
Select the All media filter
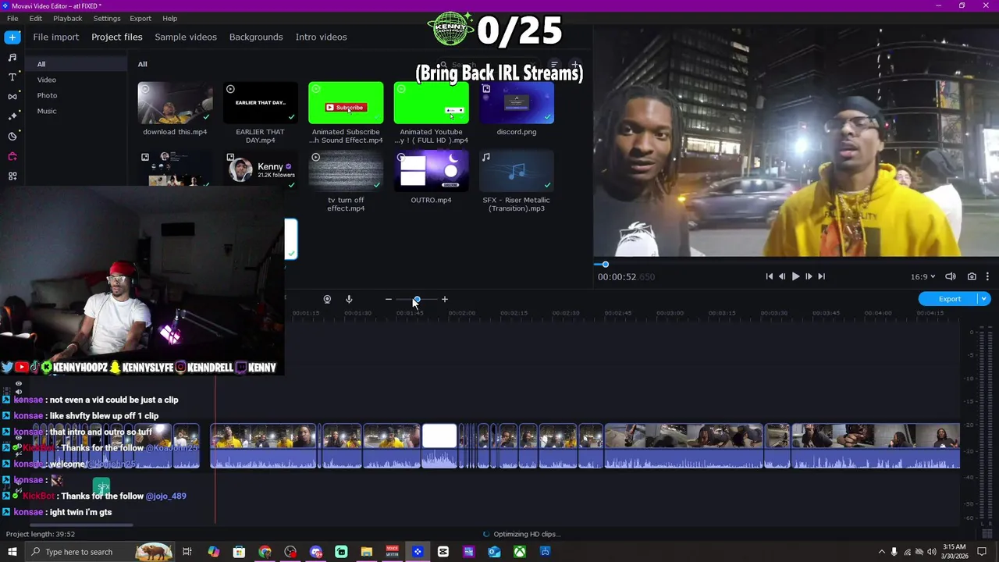click(76, 64)
